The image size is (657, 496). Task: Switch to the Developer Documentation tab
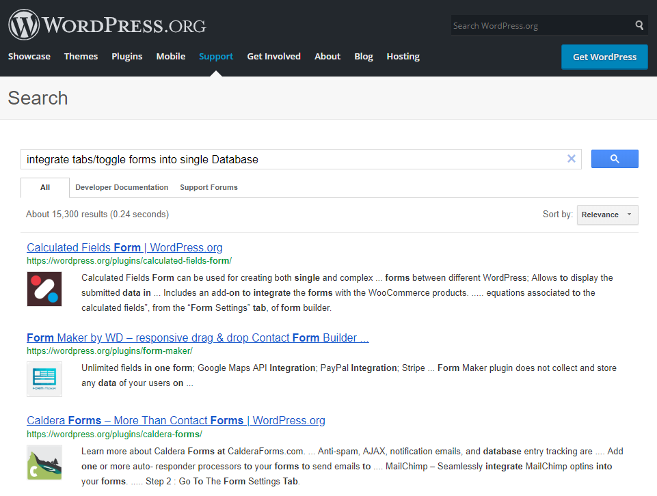(122, 187)
